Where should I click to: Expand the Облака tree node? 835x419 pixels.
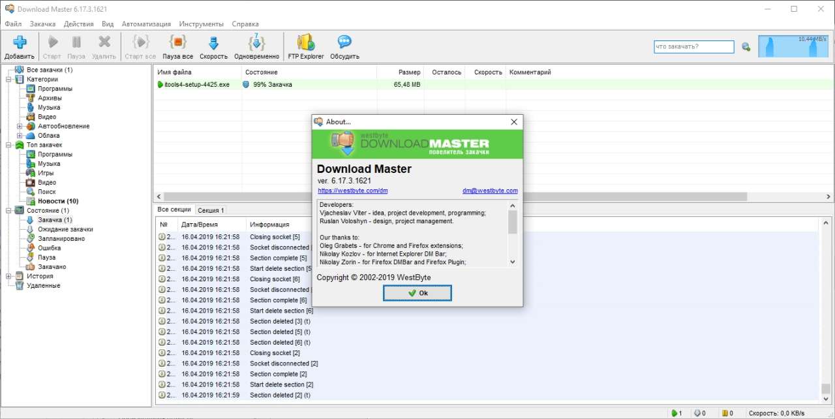[x=20, y=135]
